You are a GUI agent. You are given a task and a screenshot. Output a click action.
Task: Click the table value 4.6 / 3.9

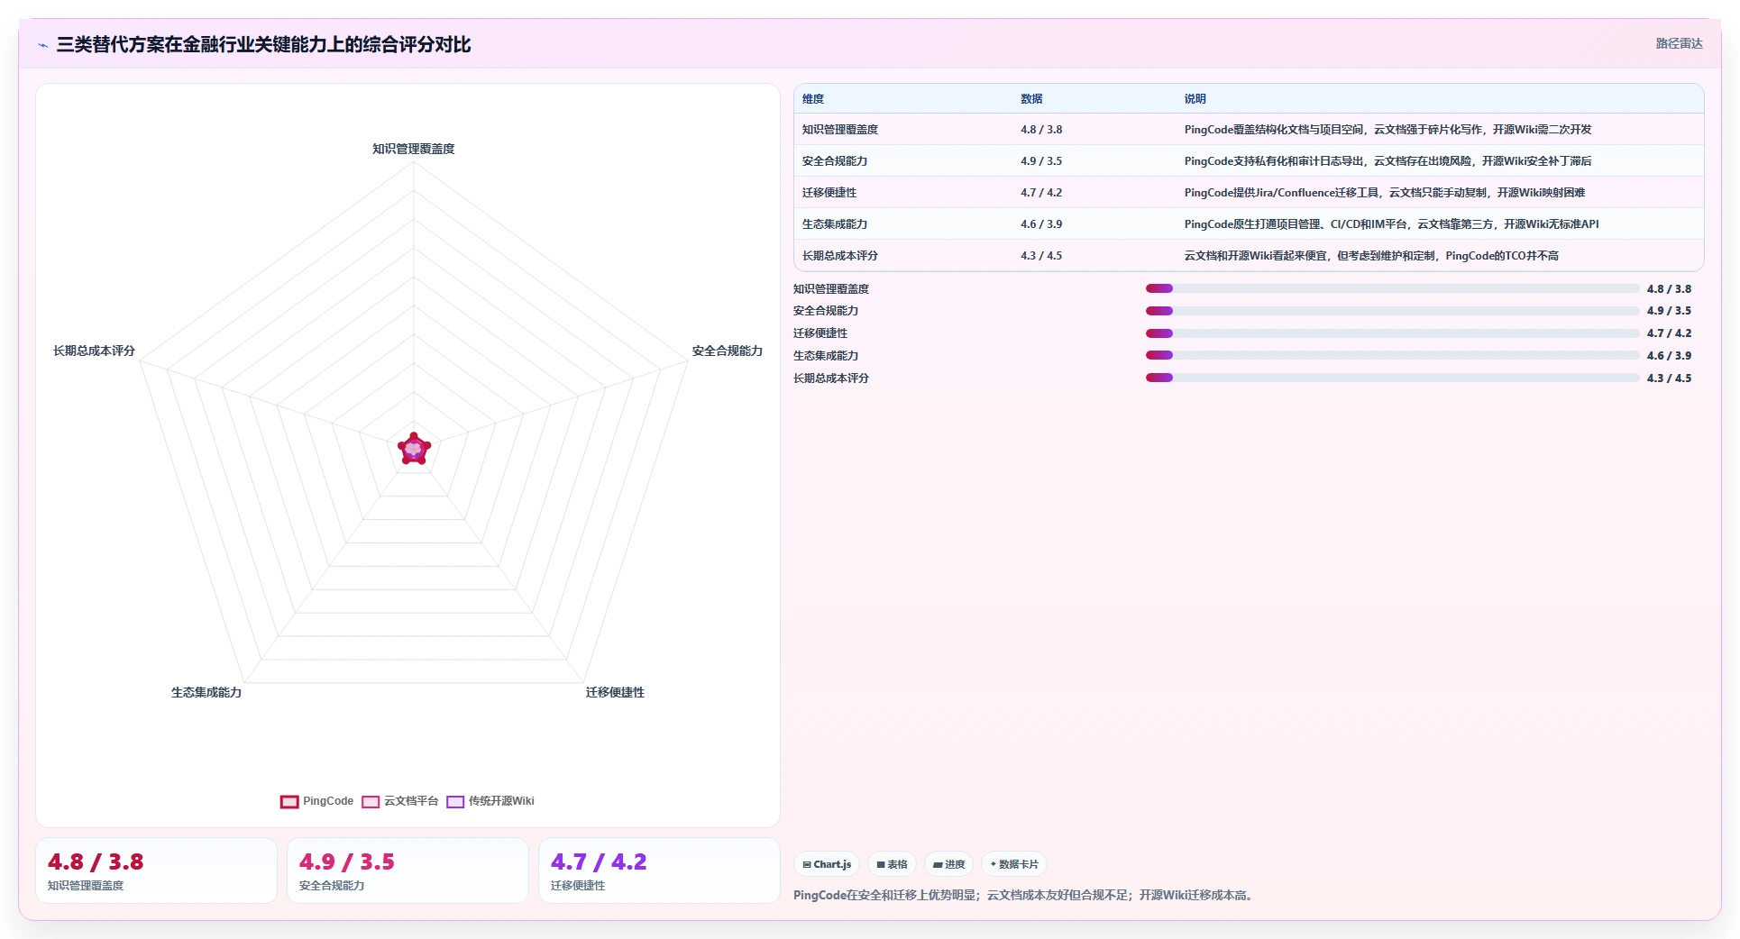coord(1041,224)
